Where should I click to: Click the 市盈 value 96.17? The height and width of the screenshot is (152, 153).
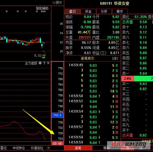[86, 43]
